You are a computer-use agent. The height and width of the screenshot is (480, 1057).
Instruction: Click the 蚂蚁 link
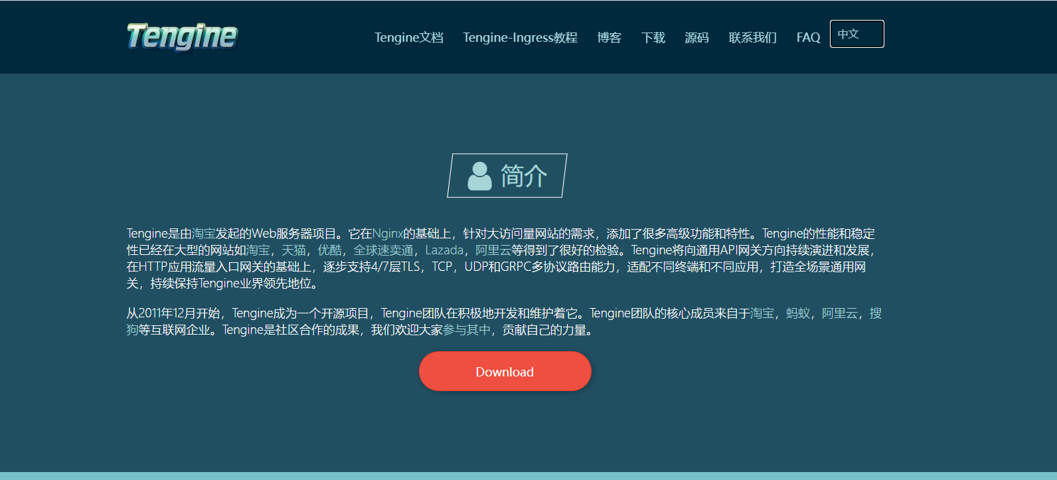pyautogui.click(x=798, y=313)
